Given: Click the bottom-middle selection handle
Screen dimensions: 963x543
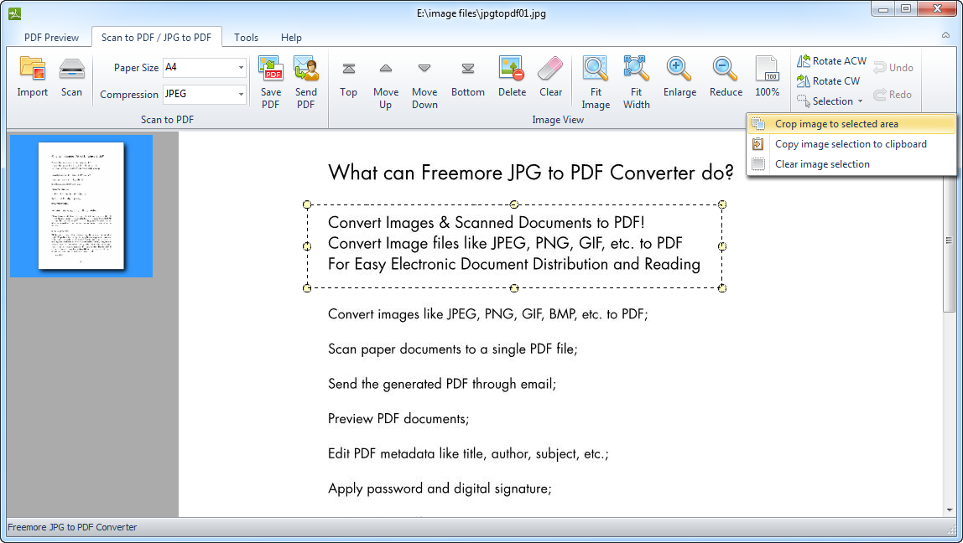Looking at the screenshot, I should (515, 287).
